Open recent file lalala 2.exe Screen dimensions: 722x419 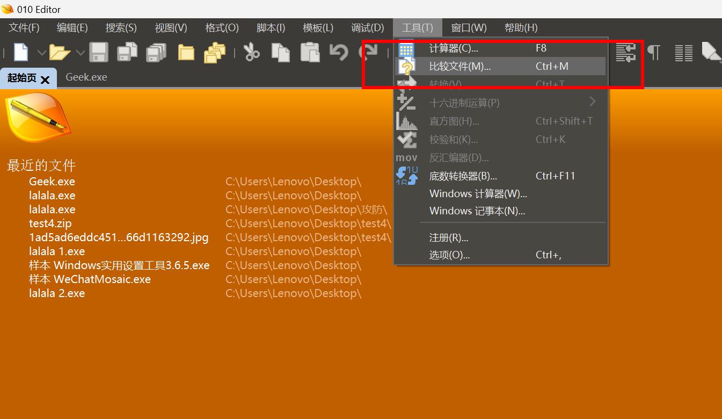(57, 293)
